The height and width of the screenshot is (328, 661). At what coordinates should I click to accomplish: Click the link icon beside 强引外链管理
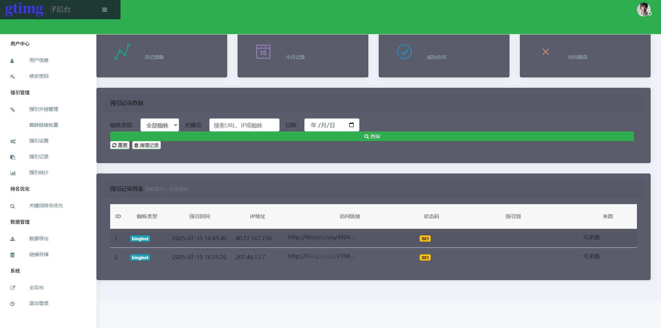pyautogui.click(x=12, y=110)
